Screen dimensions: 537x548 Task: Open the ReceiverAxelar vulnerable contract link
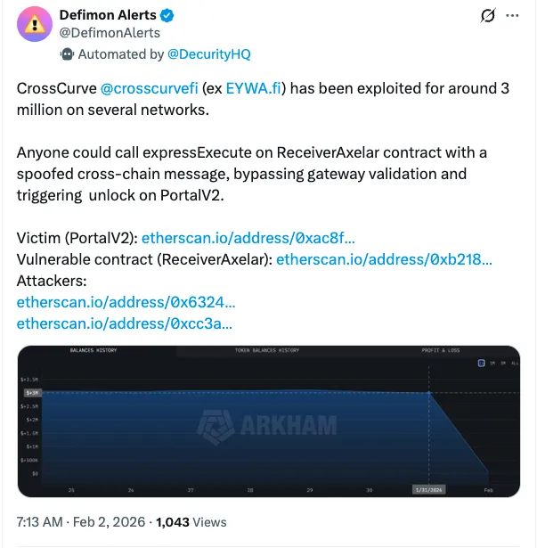click(385, 259)
